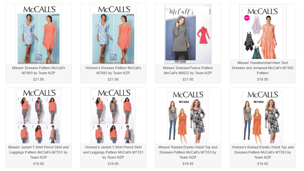
Task: Open Misses' Raised Elastic-Waist Top title link
Action: coord(188,152)
